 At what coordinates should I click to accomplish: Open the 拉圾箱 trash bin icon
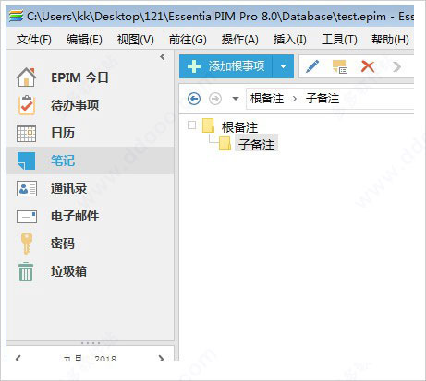click(x=26, y=272)
